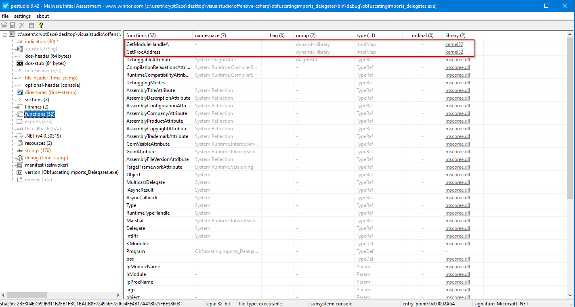Click the clipboard toolbar icon
575x307 pixels.
click(31, 25)
